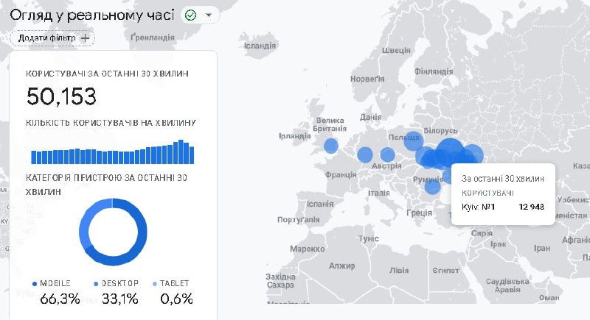Click the Огляд у реальному часі title

coord(92,15)
